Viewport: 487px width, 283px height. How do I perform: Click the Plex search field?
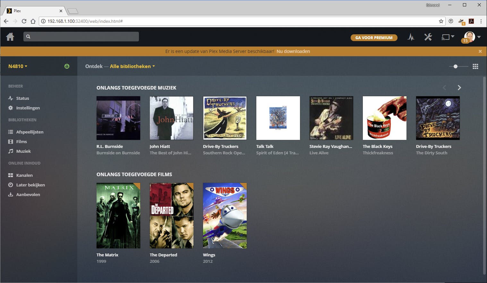click(x=81, y=37)
